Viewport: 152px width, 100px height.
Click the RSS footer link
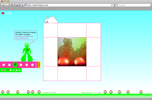pyautogui.click(x=99, y=93)
